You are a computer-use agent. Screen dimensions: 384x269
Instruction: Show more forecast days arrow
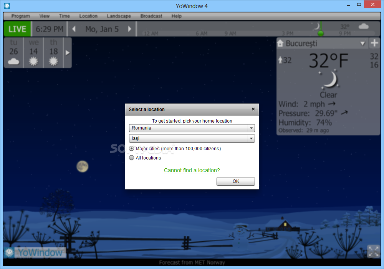68,52
